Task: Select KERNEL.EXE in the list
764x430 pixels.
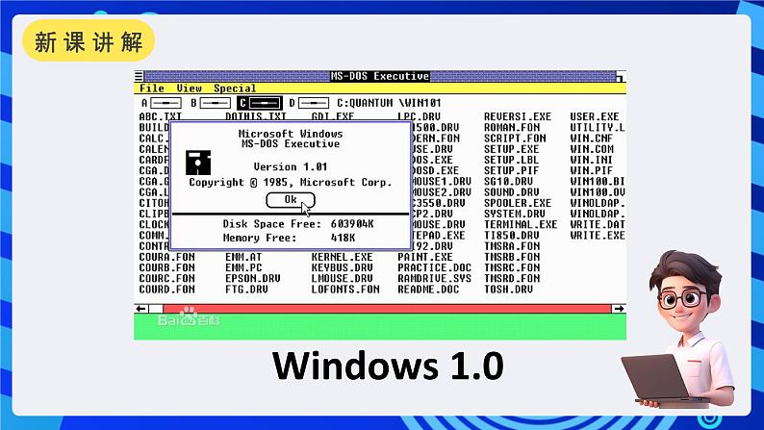Action: click(342, 258)
